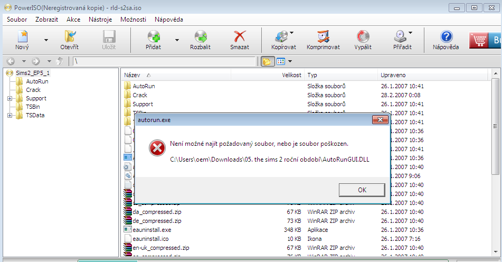Click the red error icon in dialog

pos(157,148)
